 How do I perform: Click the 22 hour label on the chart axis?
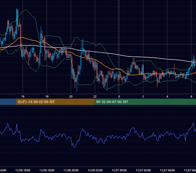95,97
